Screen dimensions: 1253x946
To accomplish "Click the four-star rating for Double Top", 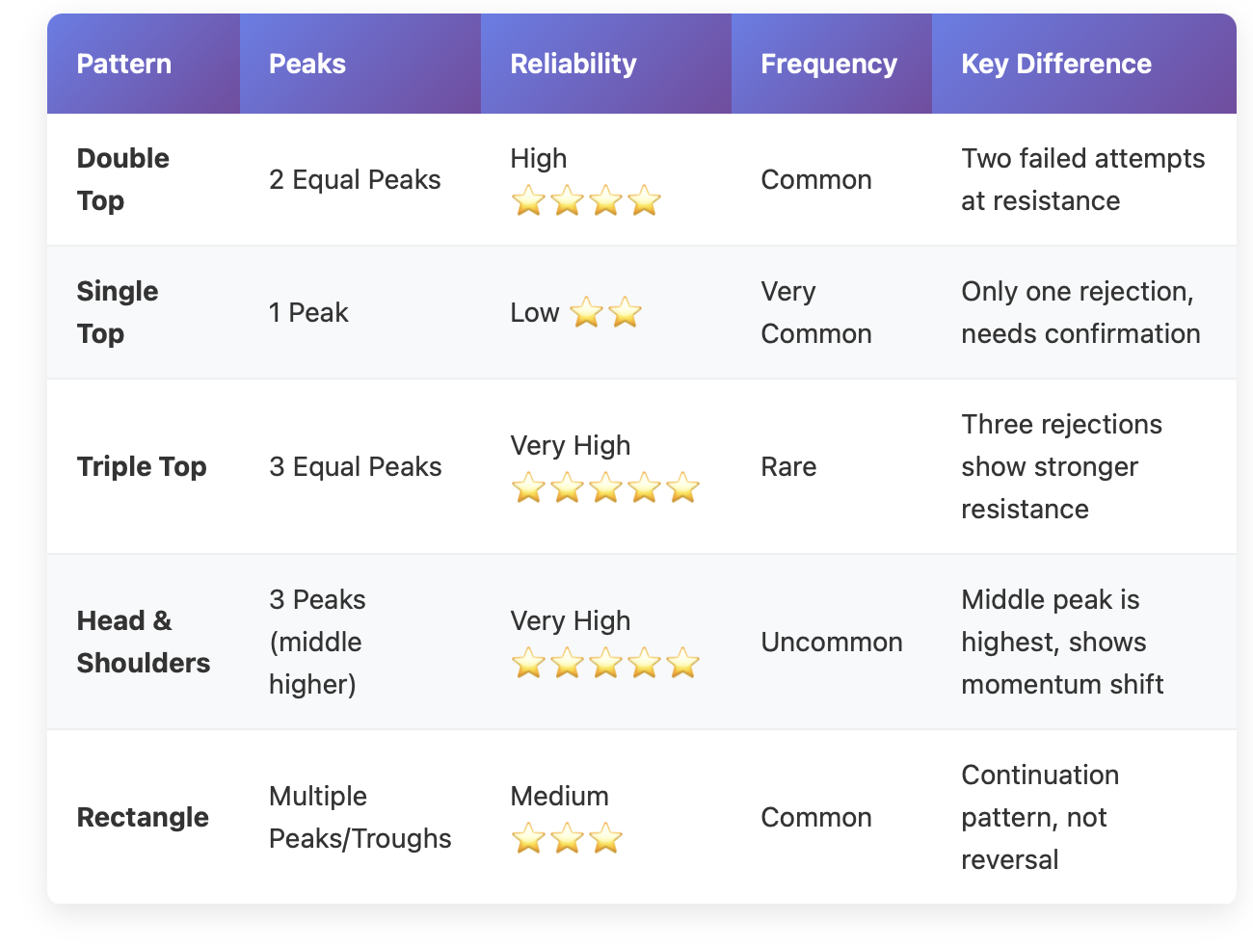I will coord(586,201).
